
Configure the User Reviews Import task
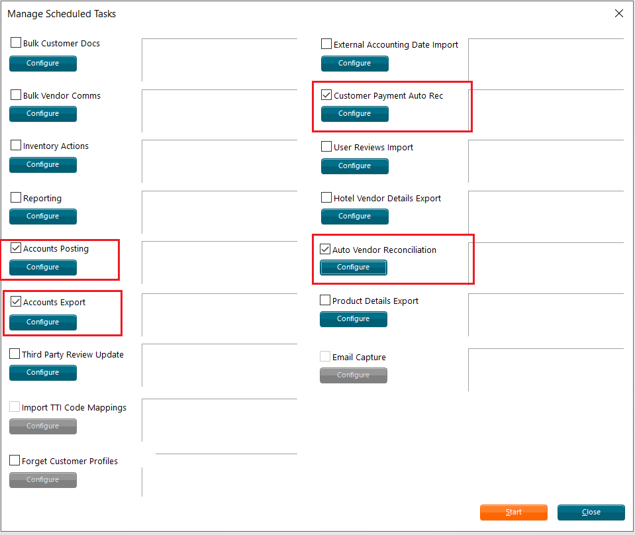355,166
